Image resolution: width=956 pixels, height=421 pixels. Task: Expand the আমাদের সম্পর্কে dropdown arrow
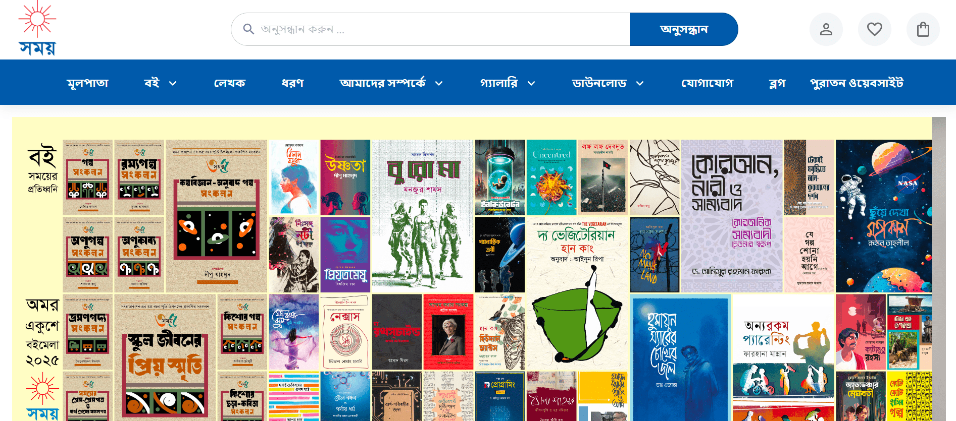pyautogui.click(x=439, y=83)
